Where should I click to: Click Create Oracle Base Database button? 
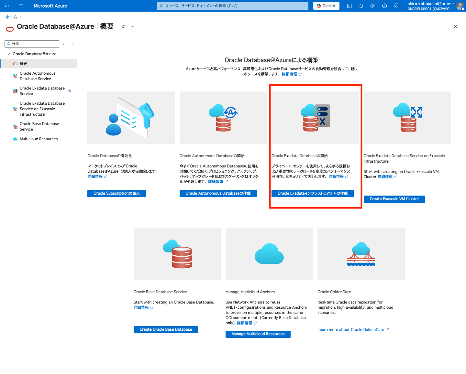pyautogui.click(x=166, y=329)
